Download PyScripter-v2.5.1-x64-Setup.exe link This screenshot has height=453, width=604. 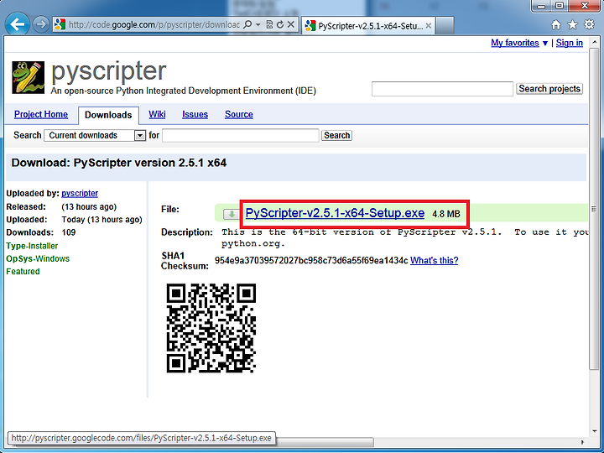(x=335, y=213)
